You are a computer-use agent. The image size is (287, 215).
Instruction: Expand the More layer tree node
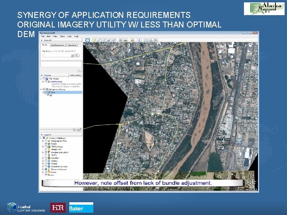pos(43,172)
